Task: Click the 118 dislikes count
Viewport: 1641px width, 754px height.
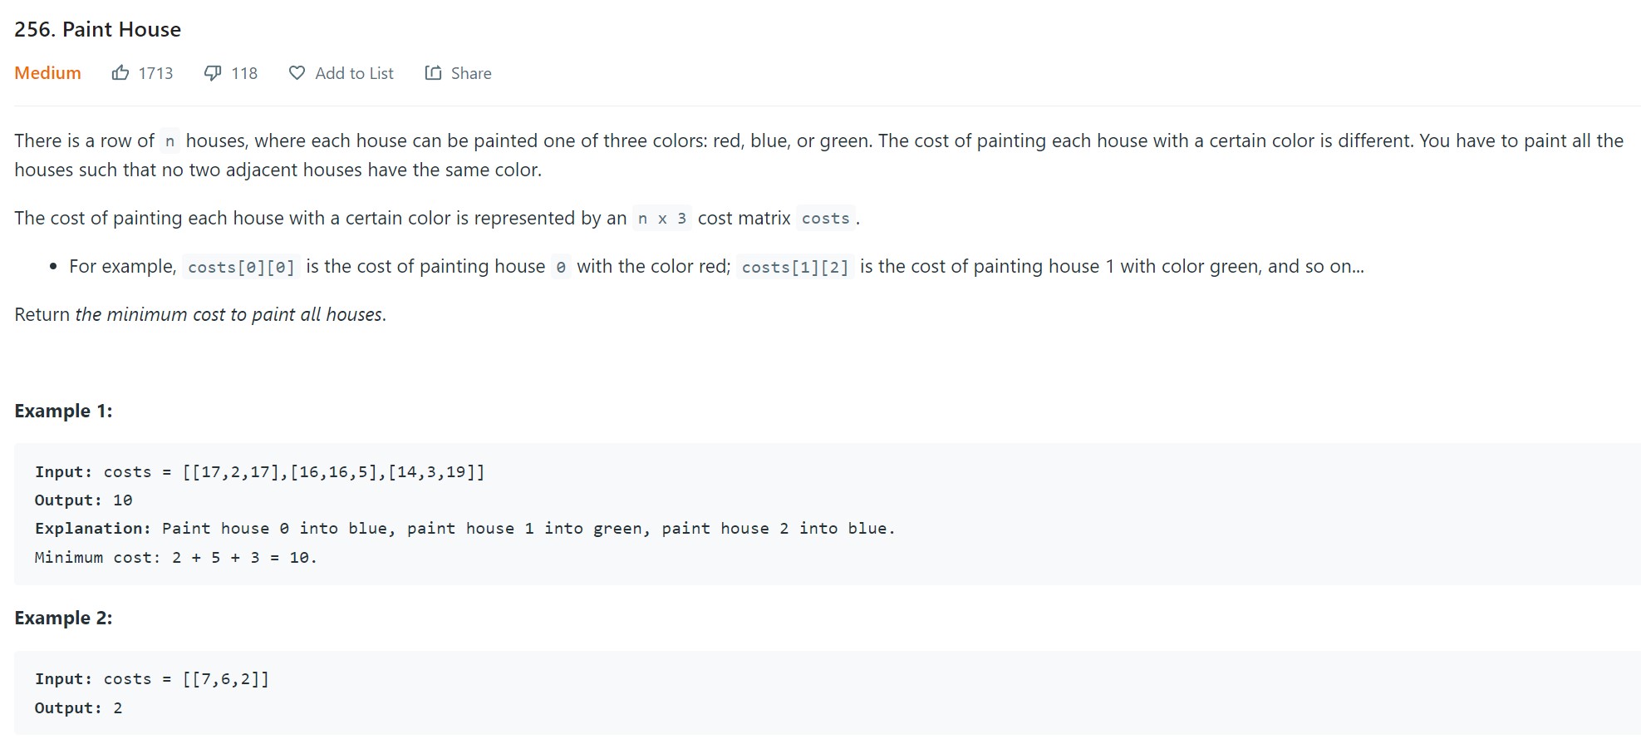Action: point(244,73)
